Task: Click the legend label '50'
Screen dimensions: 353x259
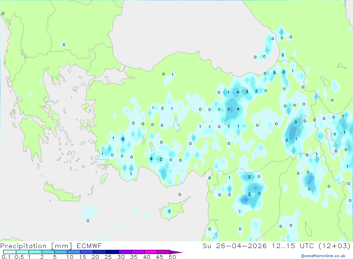Action: (172, 257)
